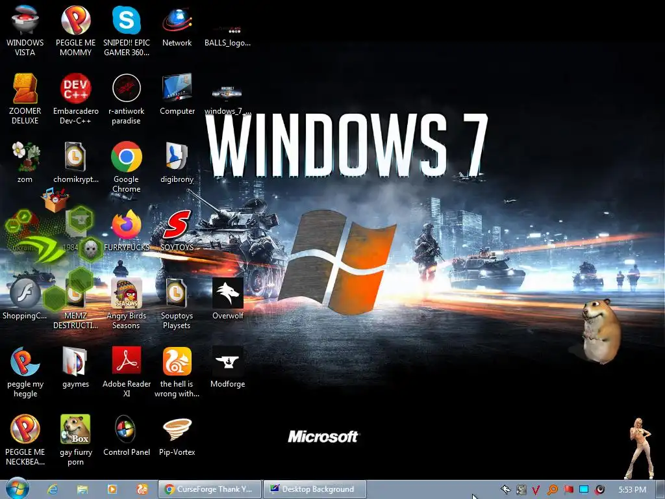This screenshot has width=665, height=499.
Task: Click the hockey mask hexagon icon near 1984
Action: point(90,249)
